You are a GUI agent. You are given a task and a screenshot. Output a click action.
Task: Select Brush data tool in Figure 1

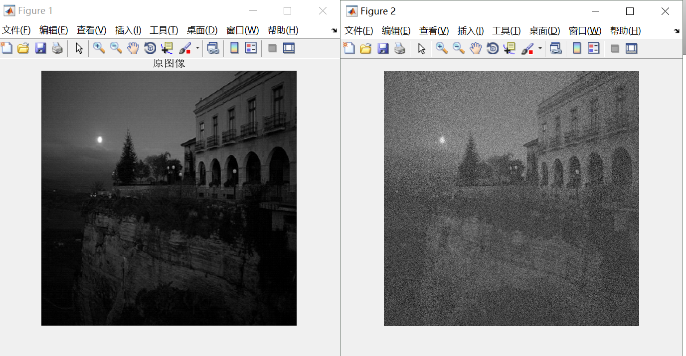[185, 48]
